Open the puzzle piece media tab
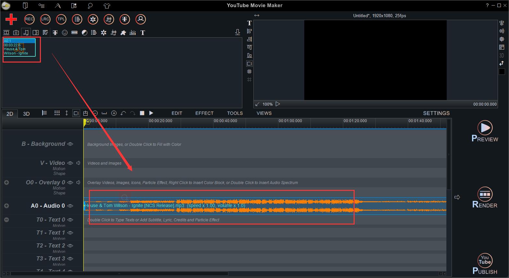The image size is (509, 278). (123, 32)
